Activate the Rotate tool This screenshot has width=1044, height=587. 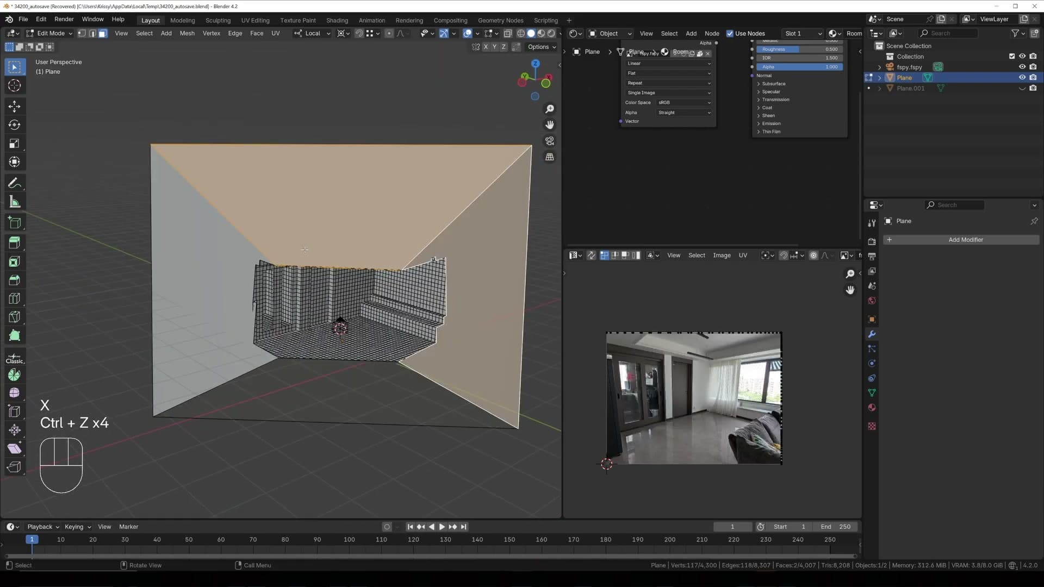coord(15,125)
